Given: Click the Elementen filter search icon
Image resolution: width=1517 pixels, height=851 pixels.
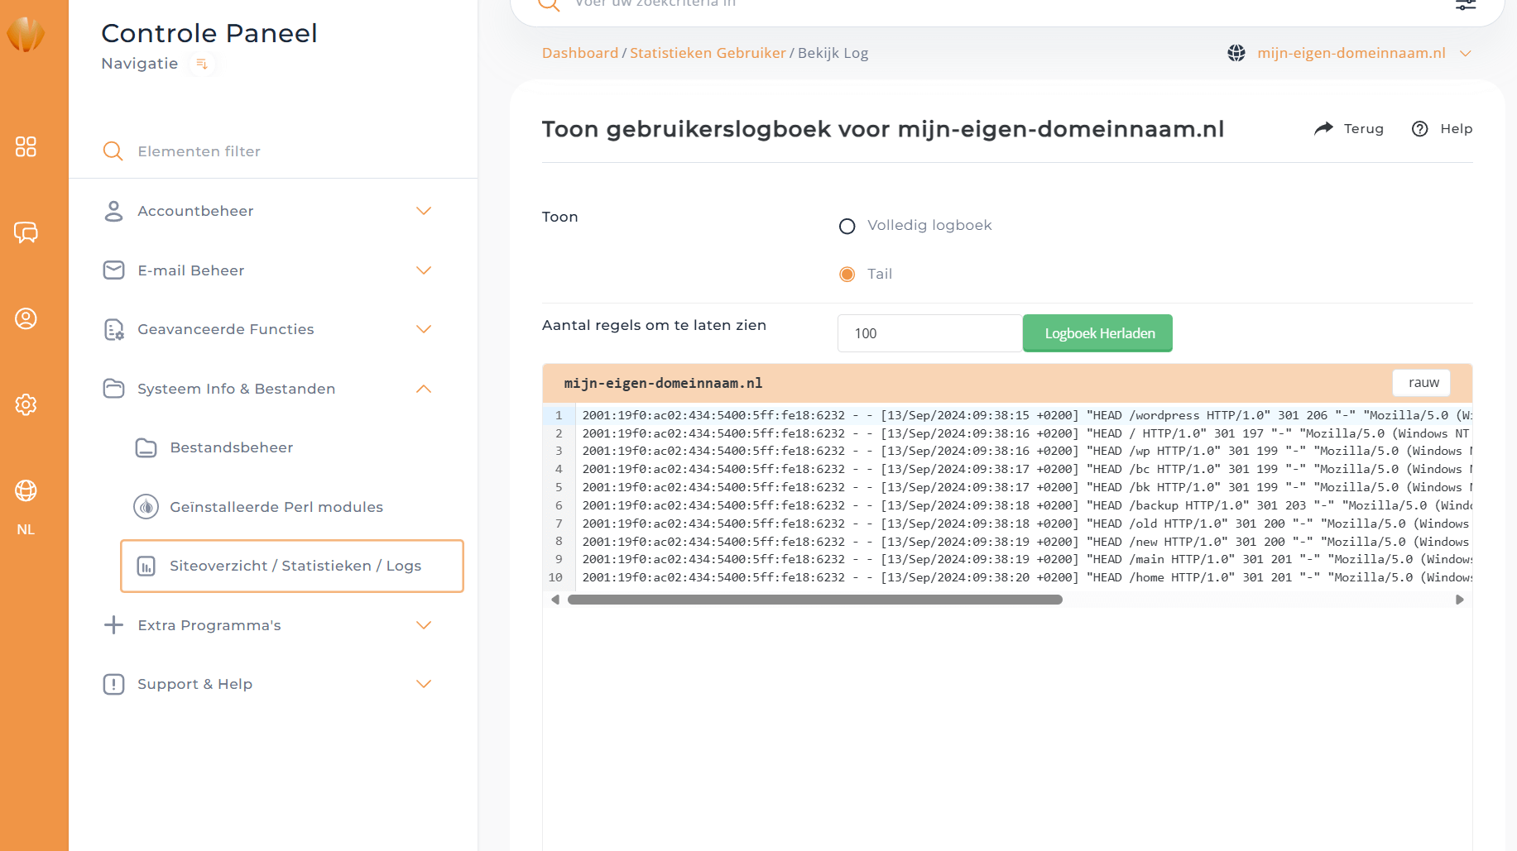Looking at the screenshot, I should [x=113, y=151].
